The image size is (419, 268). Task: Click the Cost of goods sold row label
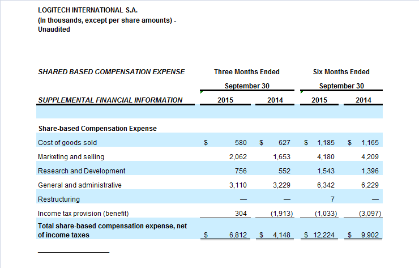point(67,143)
